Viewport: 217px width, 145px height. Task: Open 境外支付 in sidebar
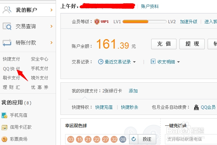[39, 78]
